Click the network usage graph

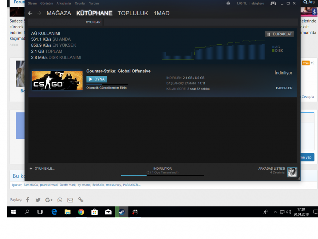(x=213, y=50)
